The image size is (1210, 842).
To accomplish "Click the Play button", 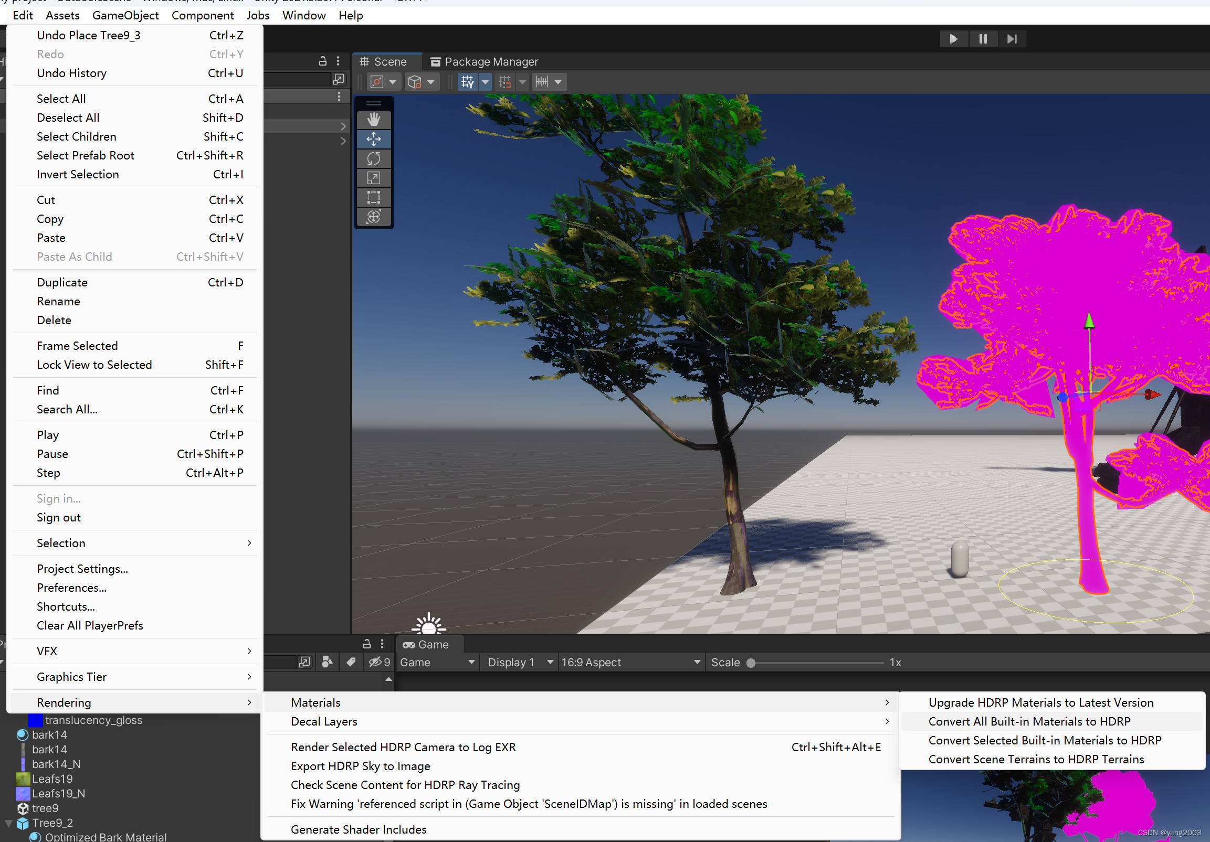I will (953, 39).
